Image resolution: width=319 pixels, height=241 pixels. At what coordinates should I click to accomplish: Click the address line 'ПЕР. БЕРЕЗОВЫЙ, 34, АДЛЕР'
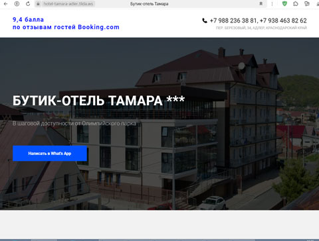(x=261, y=28)
